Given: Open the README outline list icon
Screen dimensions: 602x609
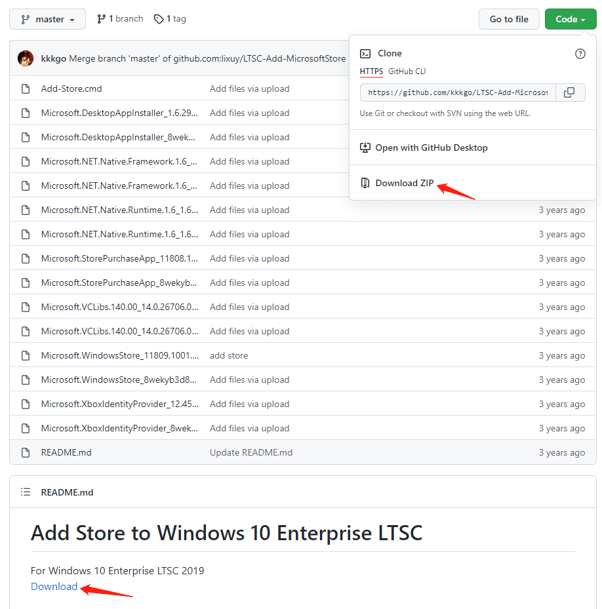Looking at the screenshot, I should tap(26, 492).
